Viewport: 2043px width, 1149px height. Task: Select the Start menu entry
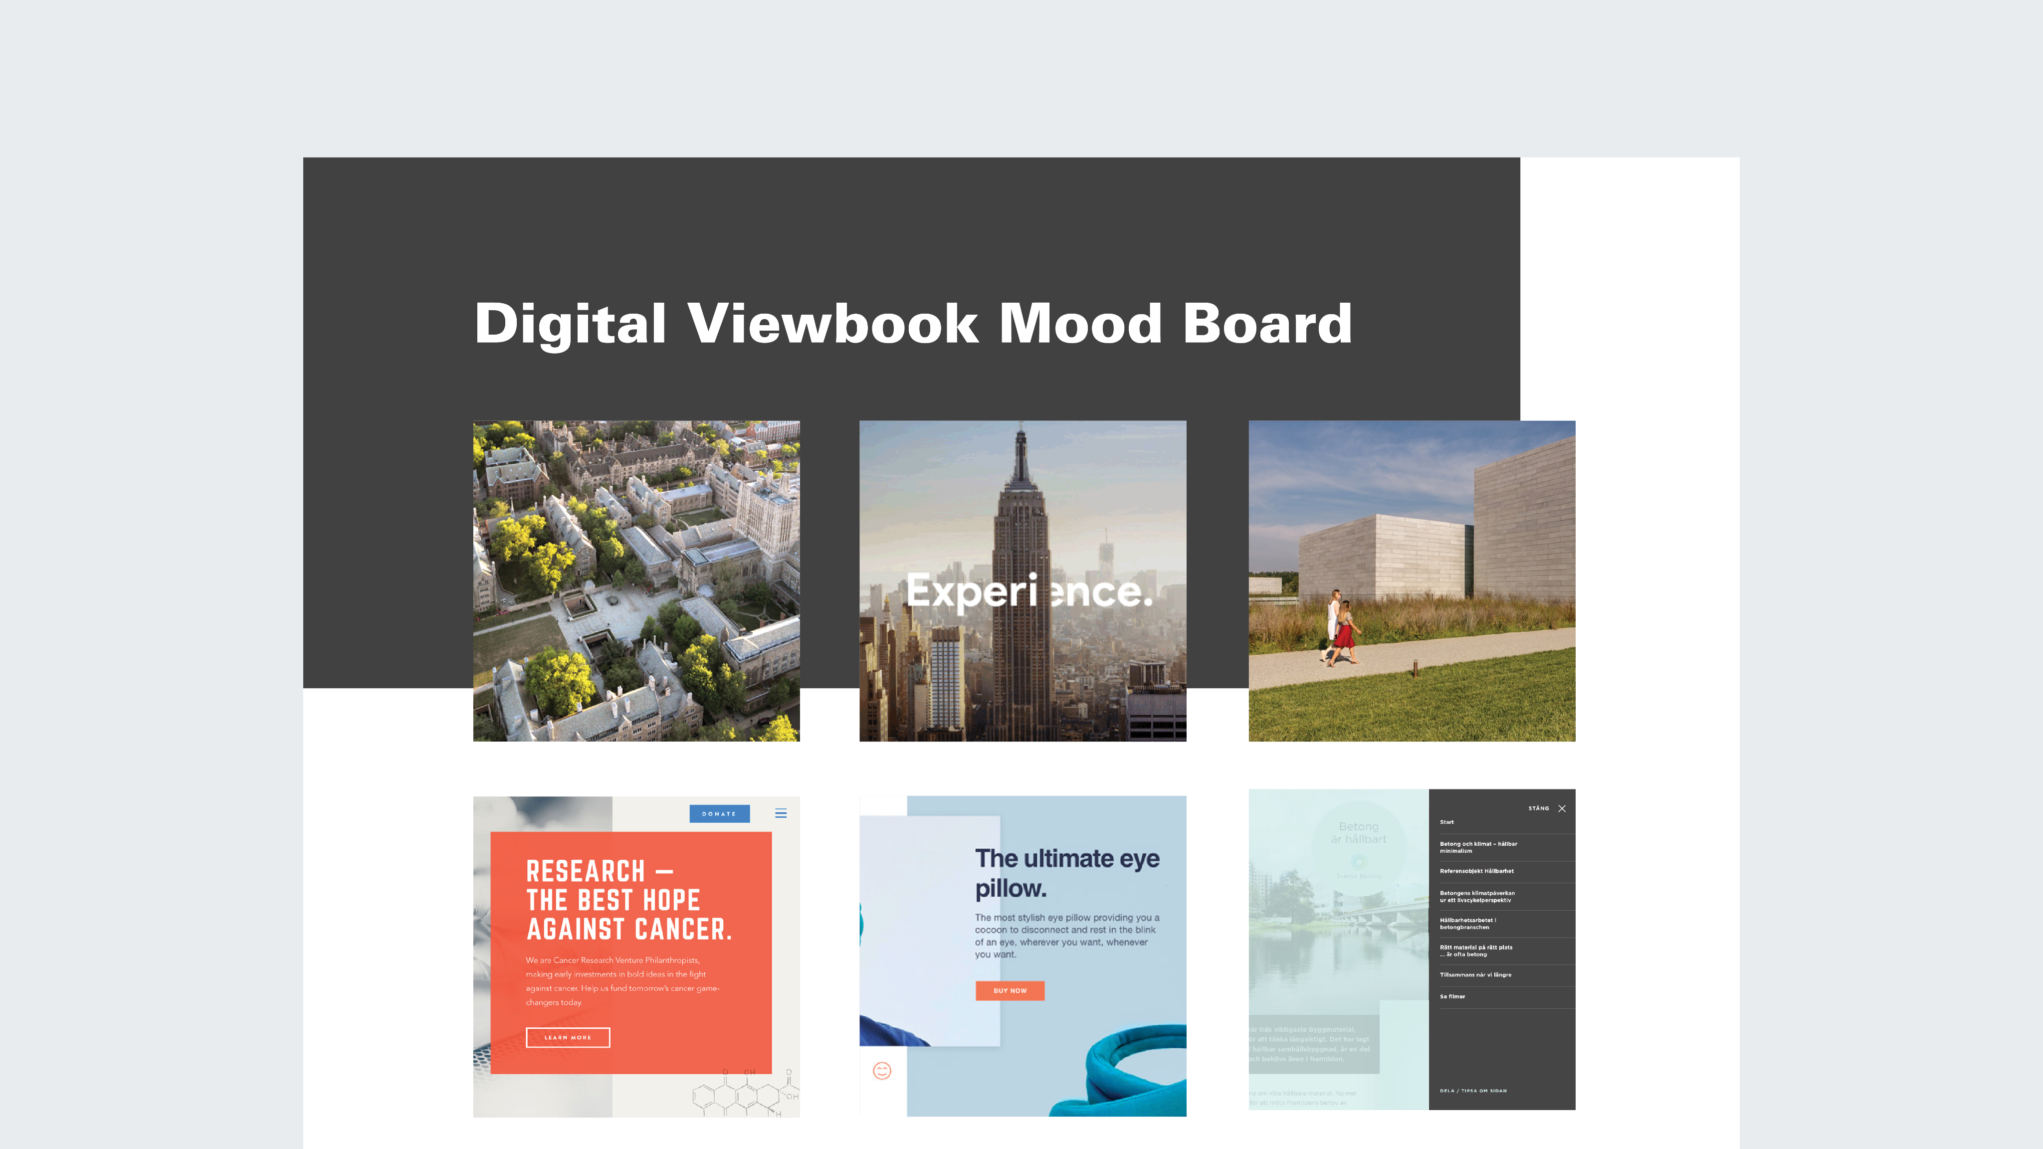(x=1446, y=822)
